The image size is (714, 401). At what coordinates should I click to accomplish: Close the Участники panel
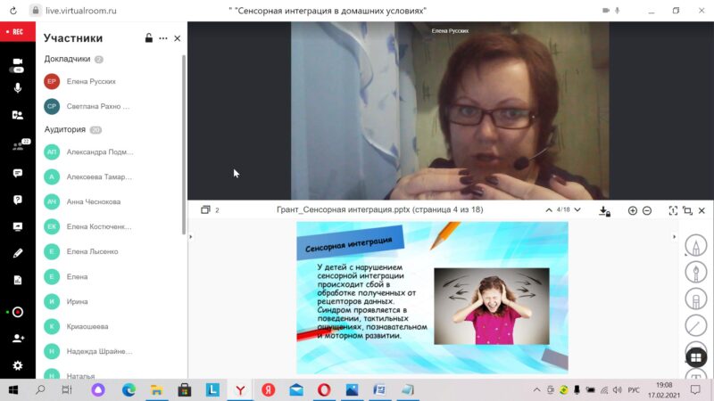[x=177, y=38]
